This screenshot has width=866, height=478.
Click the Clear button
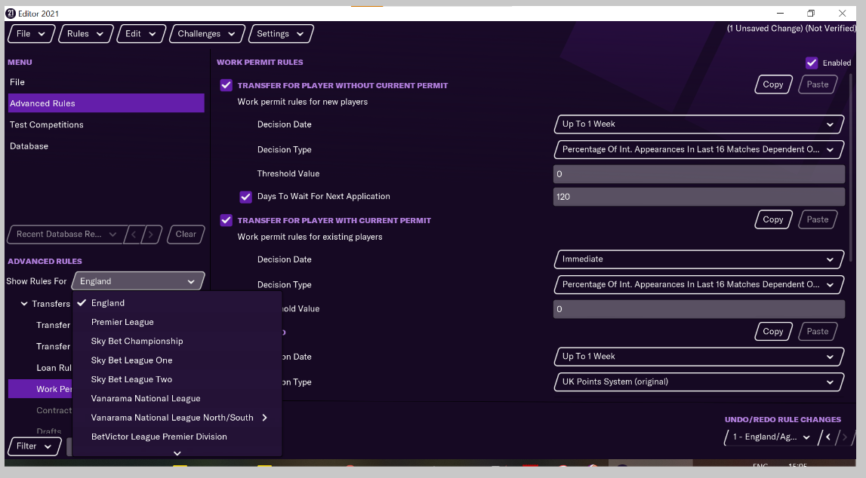(x=186, y=234)
